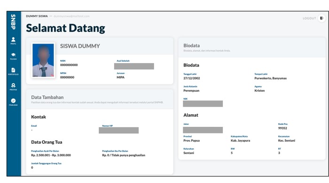Click the redacted Nomor HP field
Image resolution: width=329 pixels, height=183 pixels.
118,131
